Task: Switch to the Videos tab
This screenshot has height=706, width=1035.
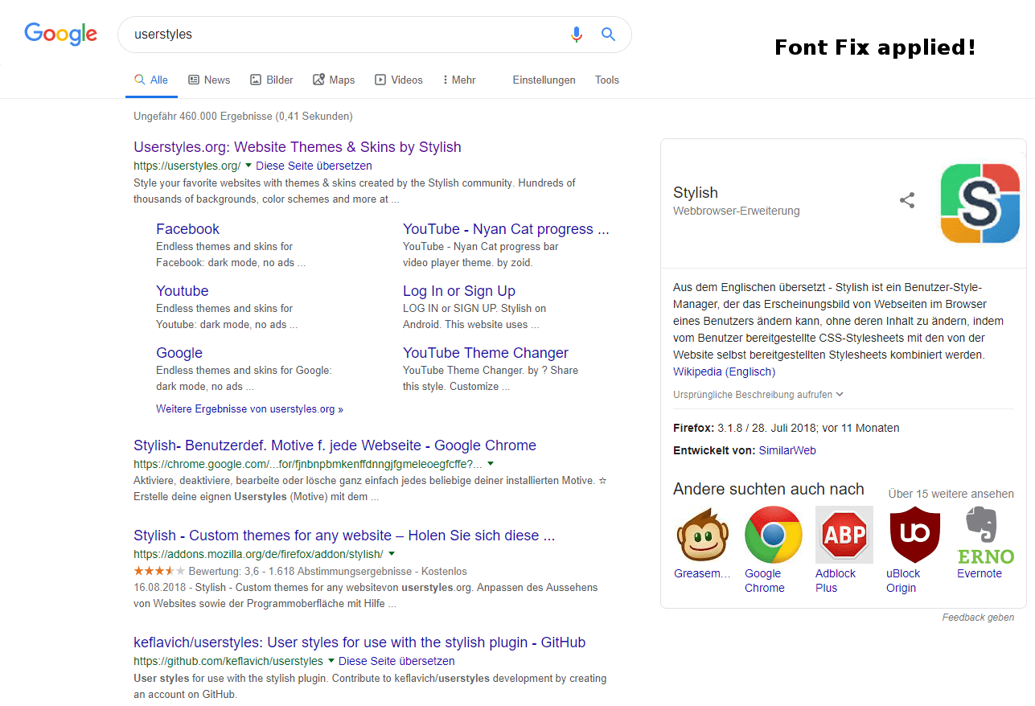Action: (x=399, y=80)
